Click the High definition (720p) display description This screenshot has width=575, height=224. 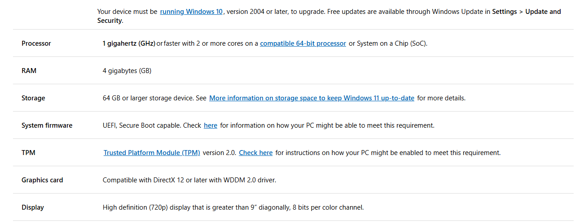(x=233, y=207)
